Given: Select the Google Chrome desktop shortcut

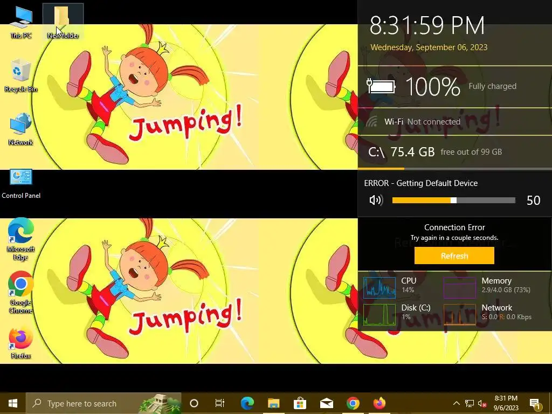Looking at the screenshot, I should point(21,292).
